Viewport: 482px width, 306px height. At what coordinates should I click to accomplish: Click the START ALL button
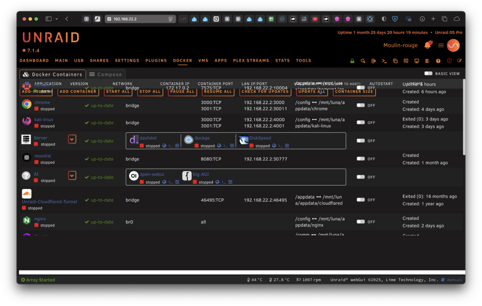118,91
